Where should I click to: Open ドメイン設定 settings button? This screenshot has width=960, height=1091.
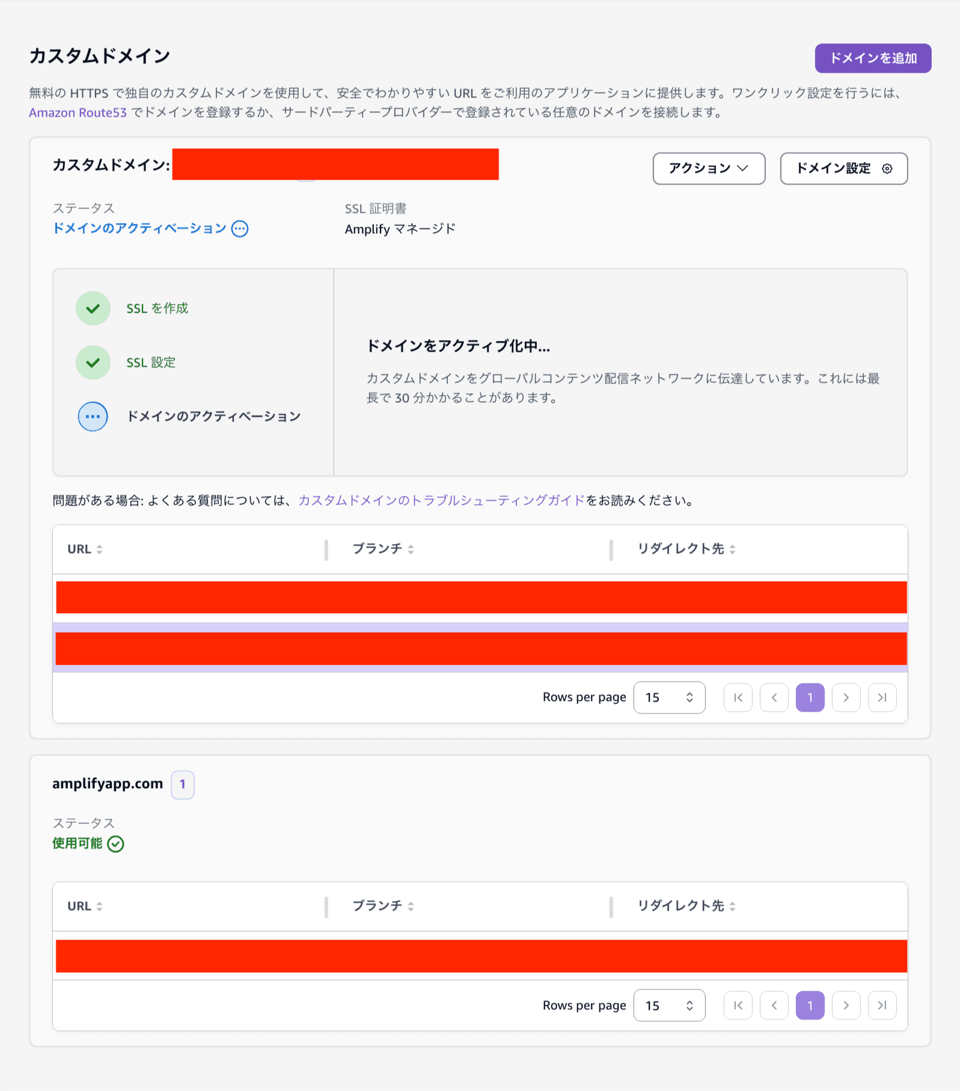[x=843, y=168]
